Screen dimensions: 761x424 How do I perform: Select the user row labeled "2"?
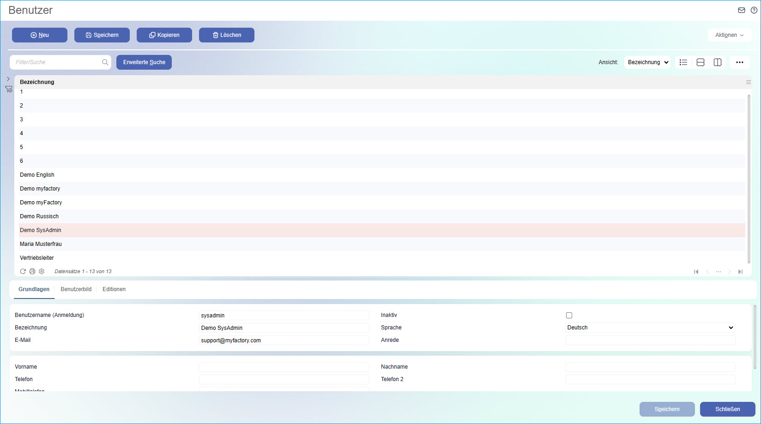382,106
